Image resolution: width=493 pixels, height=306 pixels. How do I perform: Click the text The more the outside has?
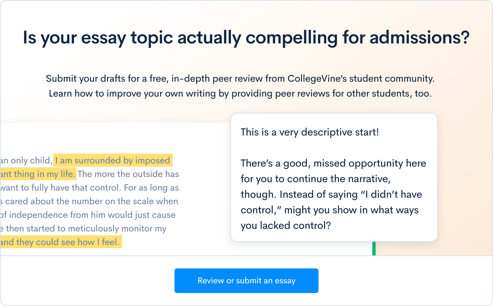(x=128, y=174)
